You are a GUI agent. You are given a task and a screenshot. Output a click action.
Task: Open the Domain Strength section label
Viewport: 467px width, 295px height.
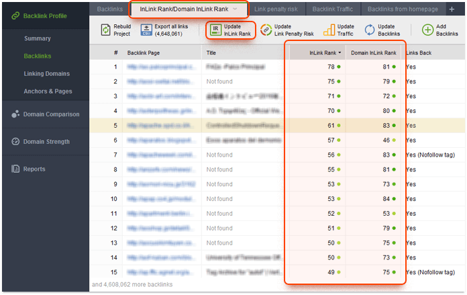pos(46,141)
